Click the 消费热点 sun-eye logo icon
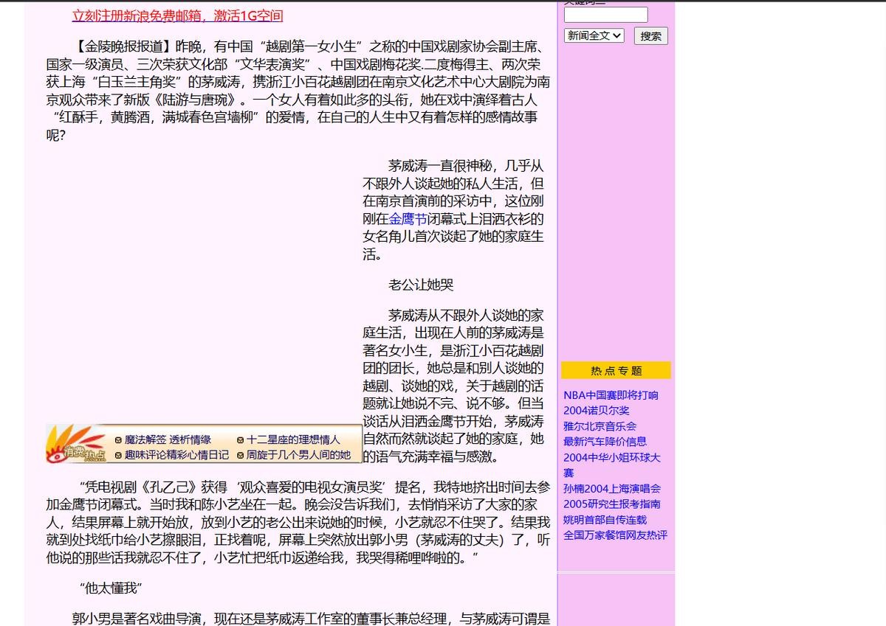The width and height of the screenshot is (886, 626). click(77, 445)
